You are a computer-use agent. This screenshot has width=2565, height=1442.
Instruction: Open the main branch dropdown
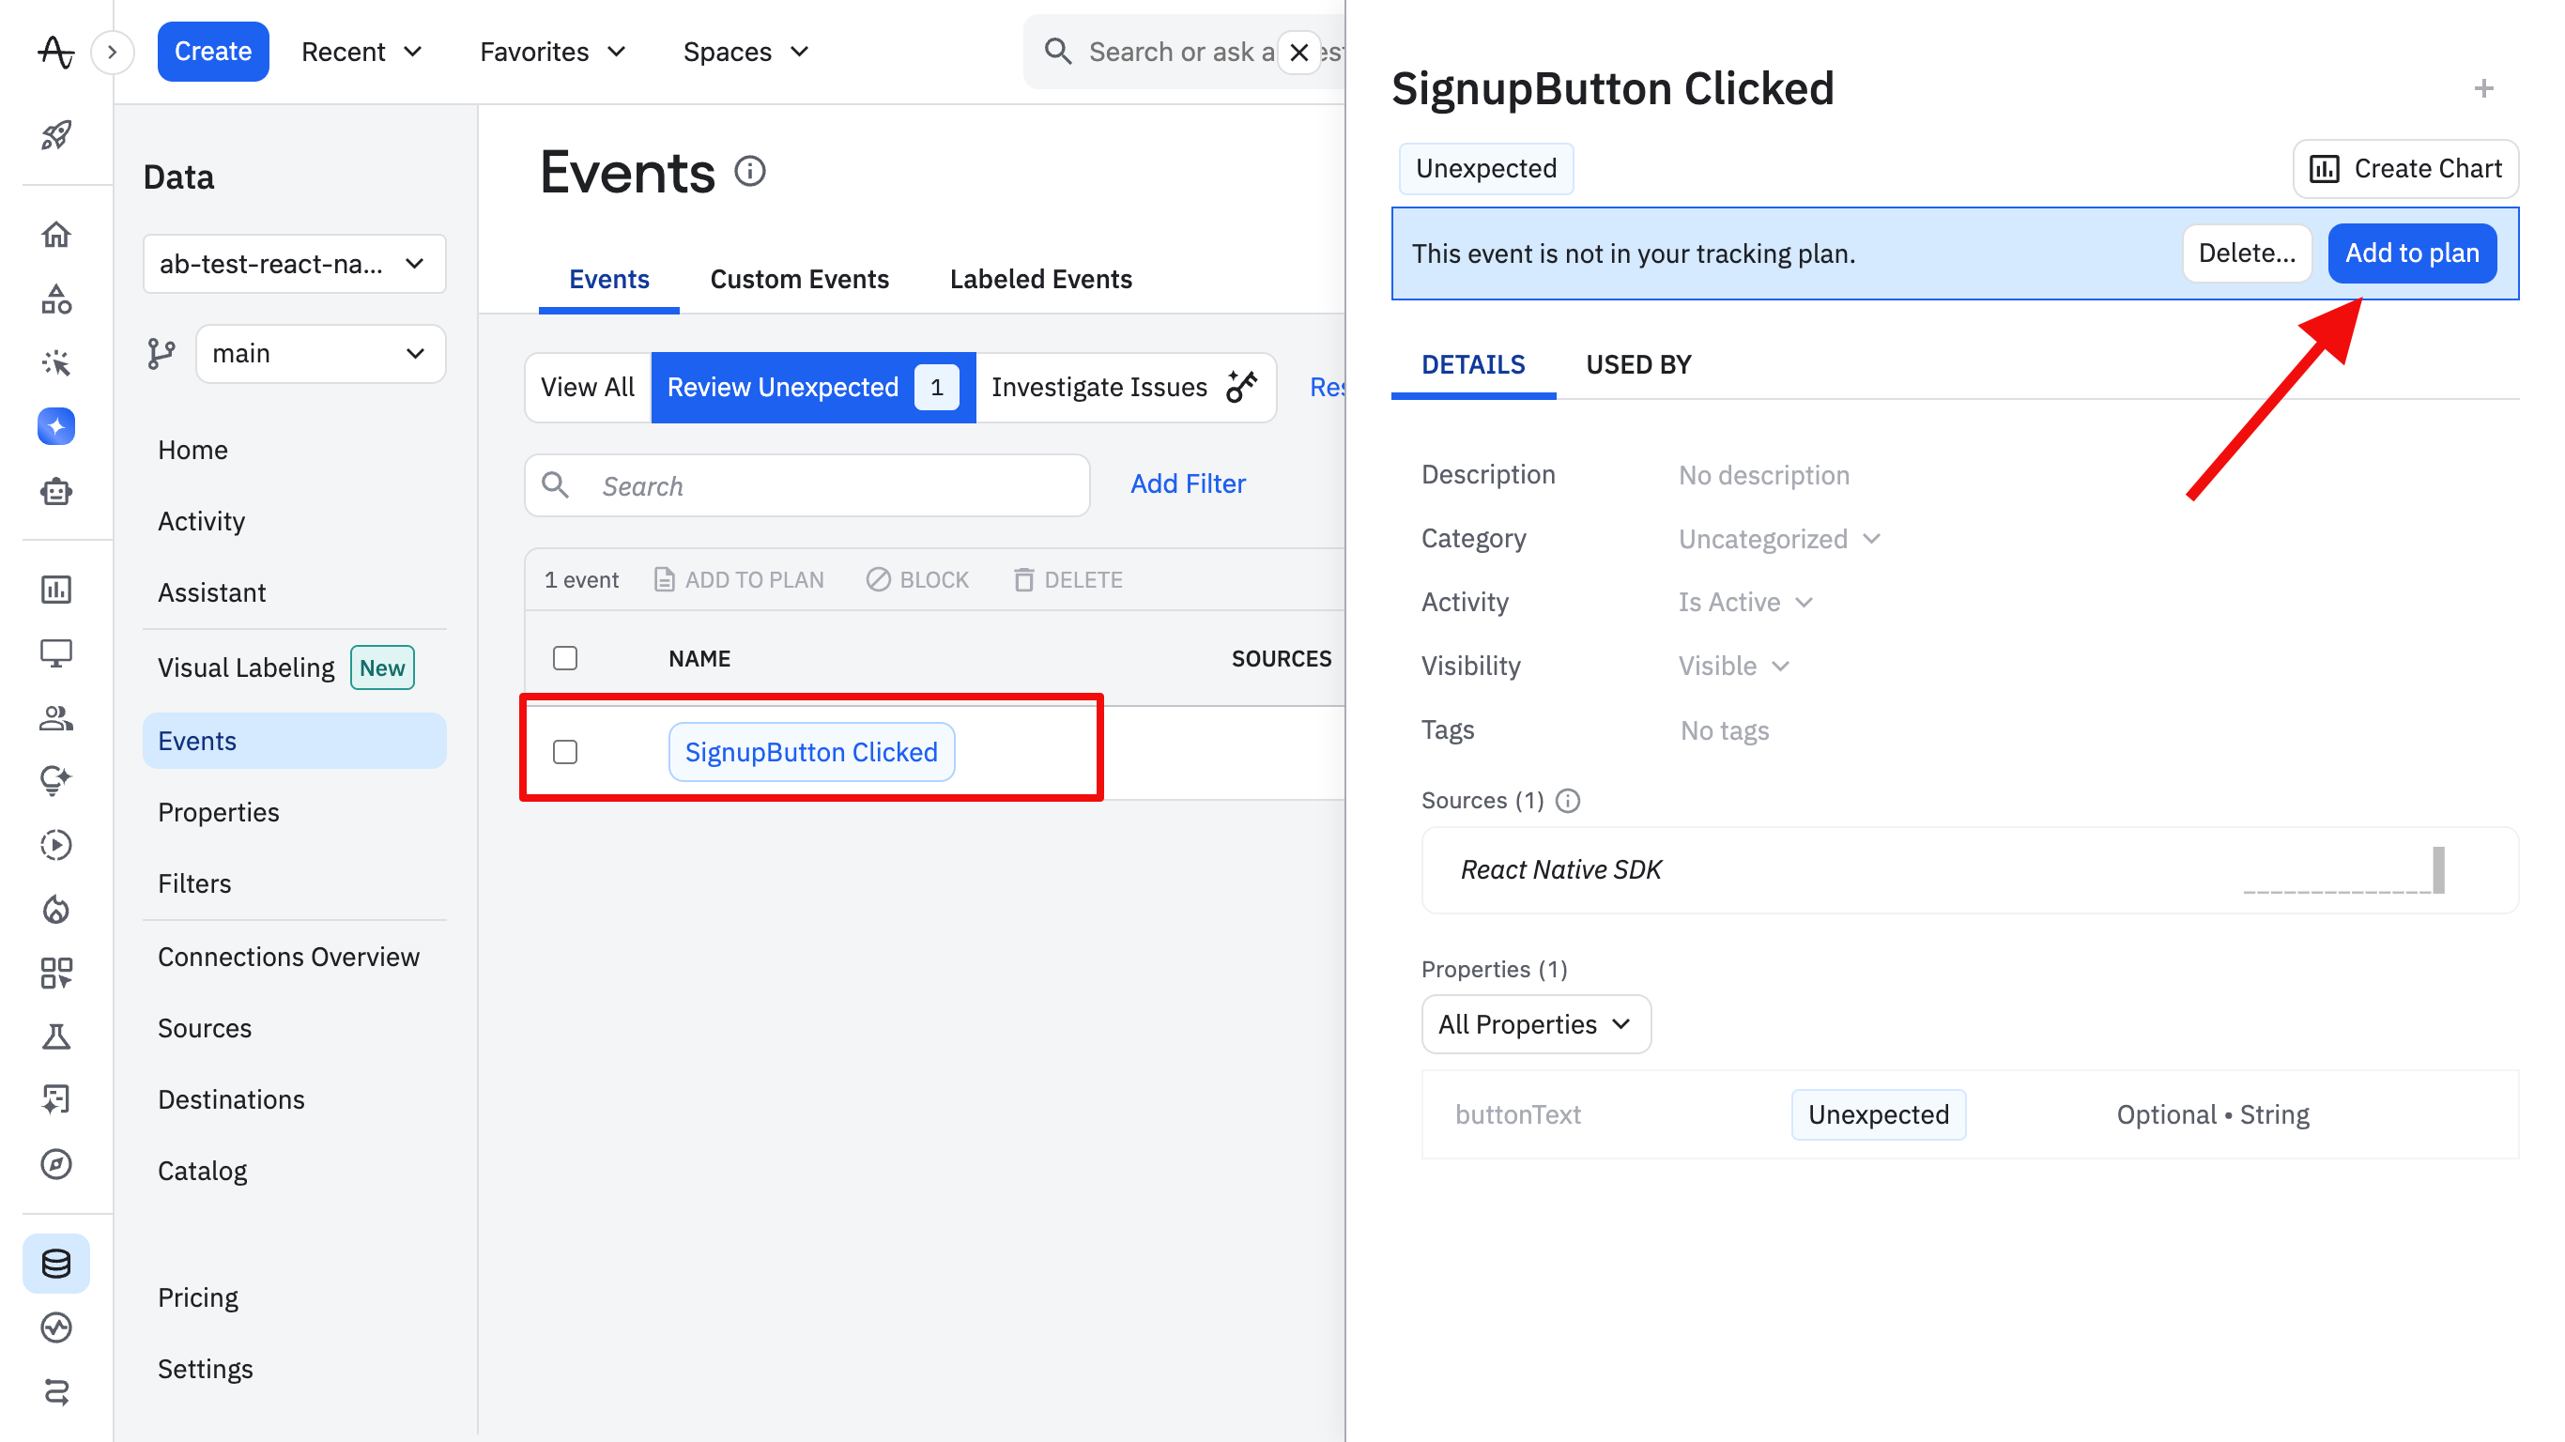[319, 354]
